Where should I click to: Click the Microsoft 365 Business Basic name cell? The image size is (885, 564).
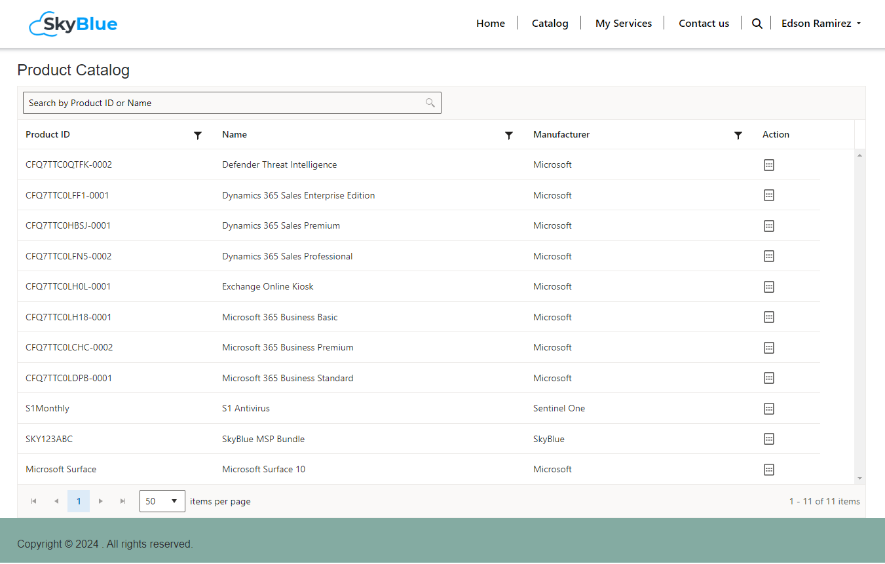click(280, 317)
